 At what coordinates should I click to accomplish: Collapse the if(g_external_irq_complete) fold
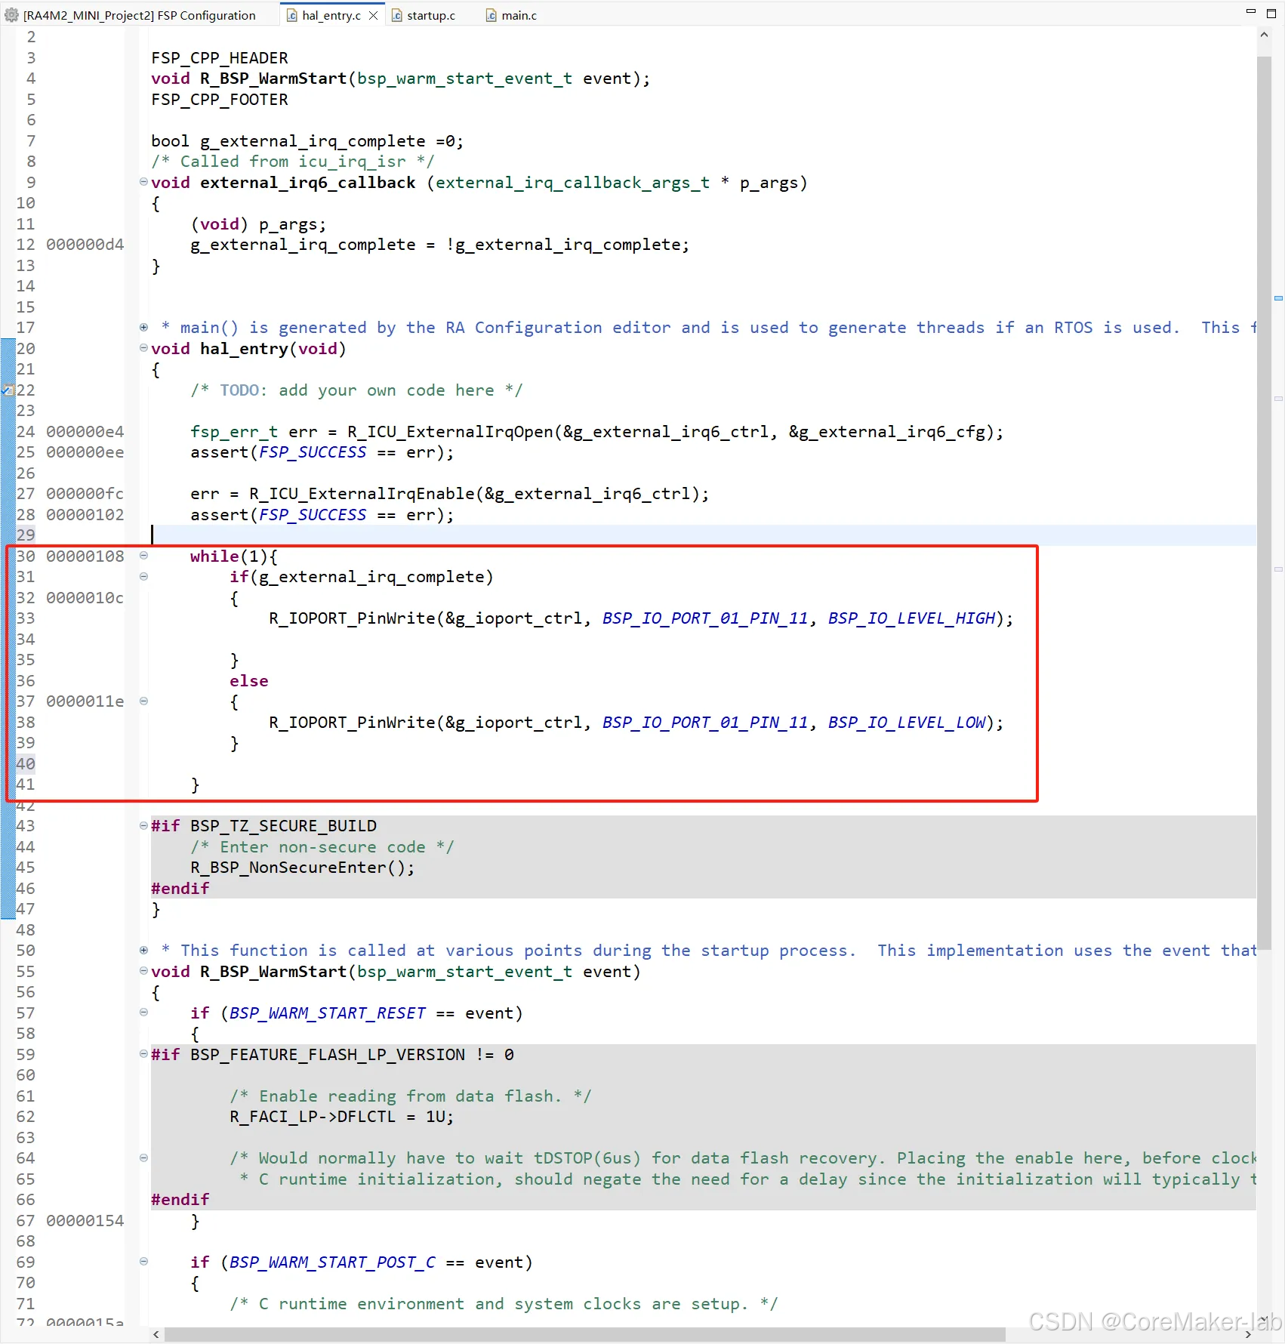[143, 577]
